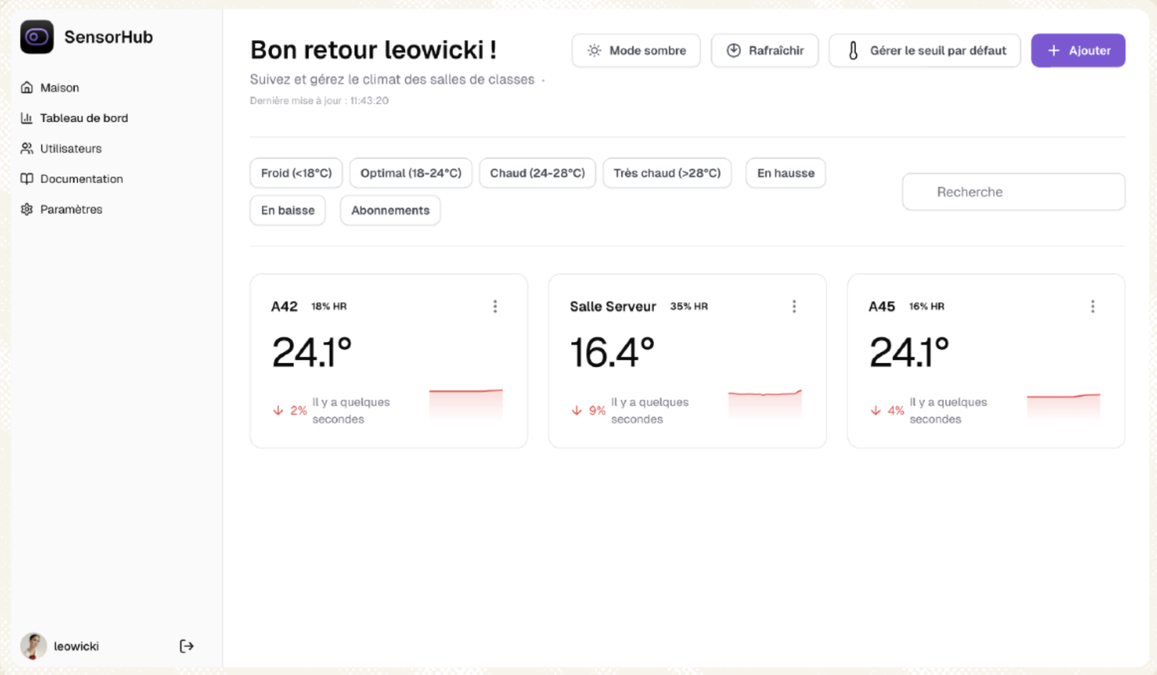Click the A42 temperature sparkline chart
The width and height of the screenshot is (1157, 675).
[466, 403]
